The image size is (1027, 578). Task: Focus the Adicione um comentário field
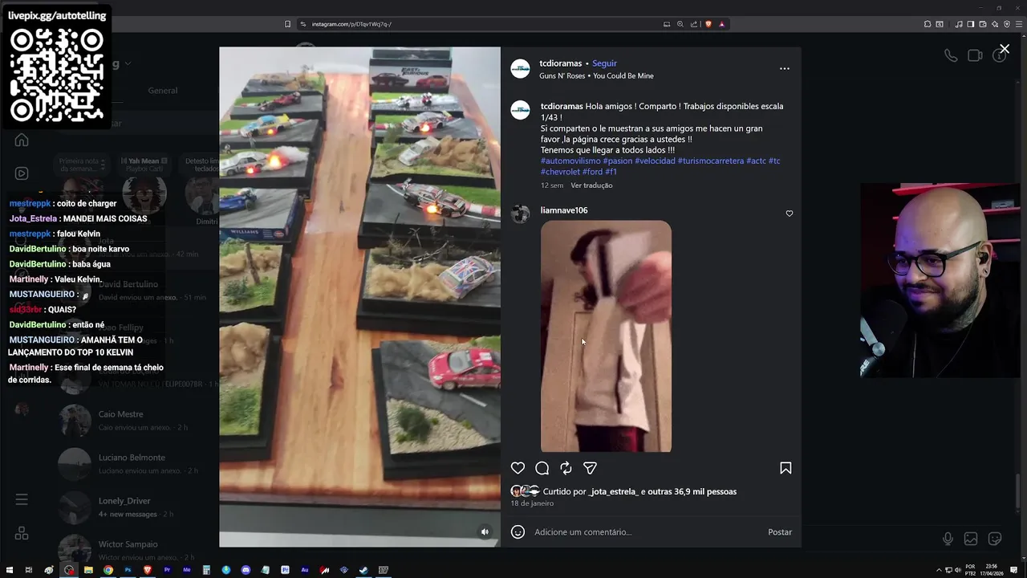[646, 532]
